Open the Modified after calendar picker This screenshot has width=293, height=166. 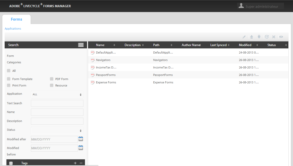pos(81,139)
